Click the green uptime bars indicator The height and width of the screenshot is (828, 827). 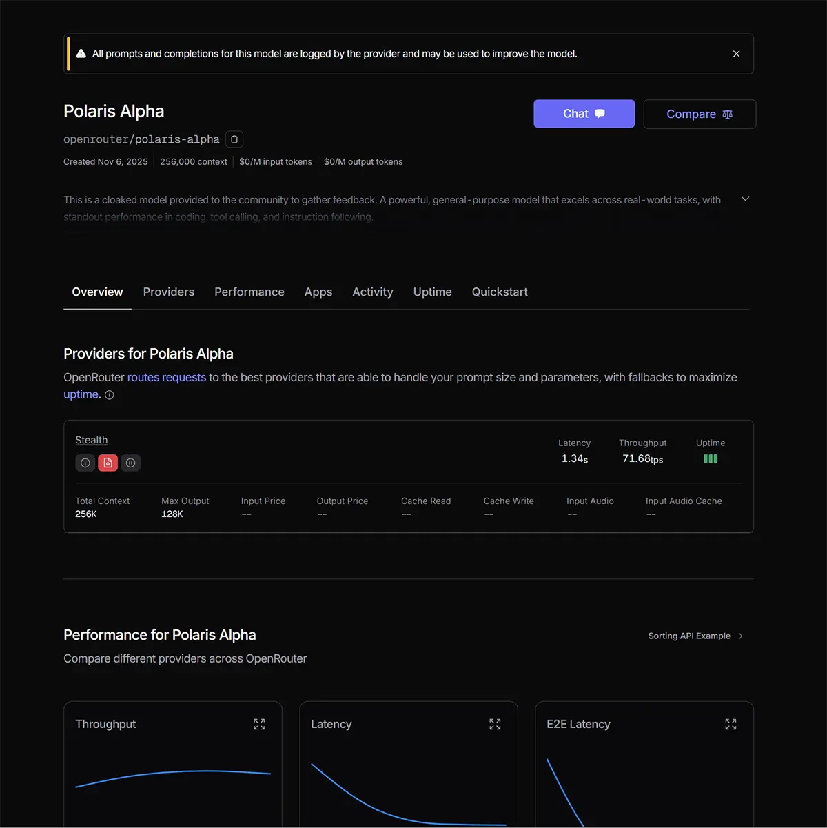click(711, 459)
